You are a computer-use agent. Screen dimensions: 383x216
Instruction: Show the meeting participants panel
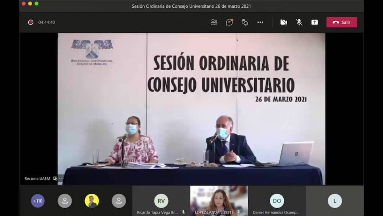(214, 22)
